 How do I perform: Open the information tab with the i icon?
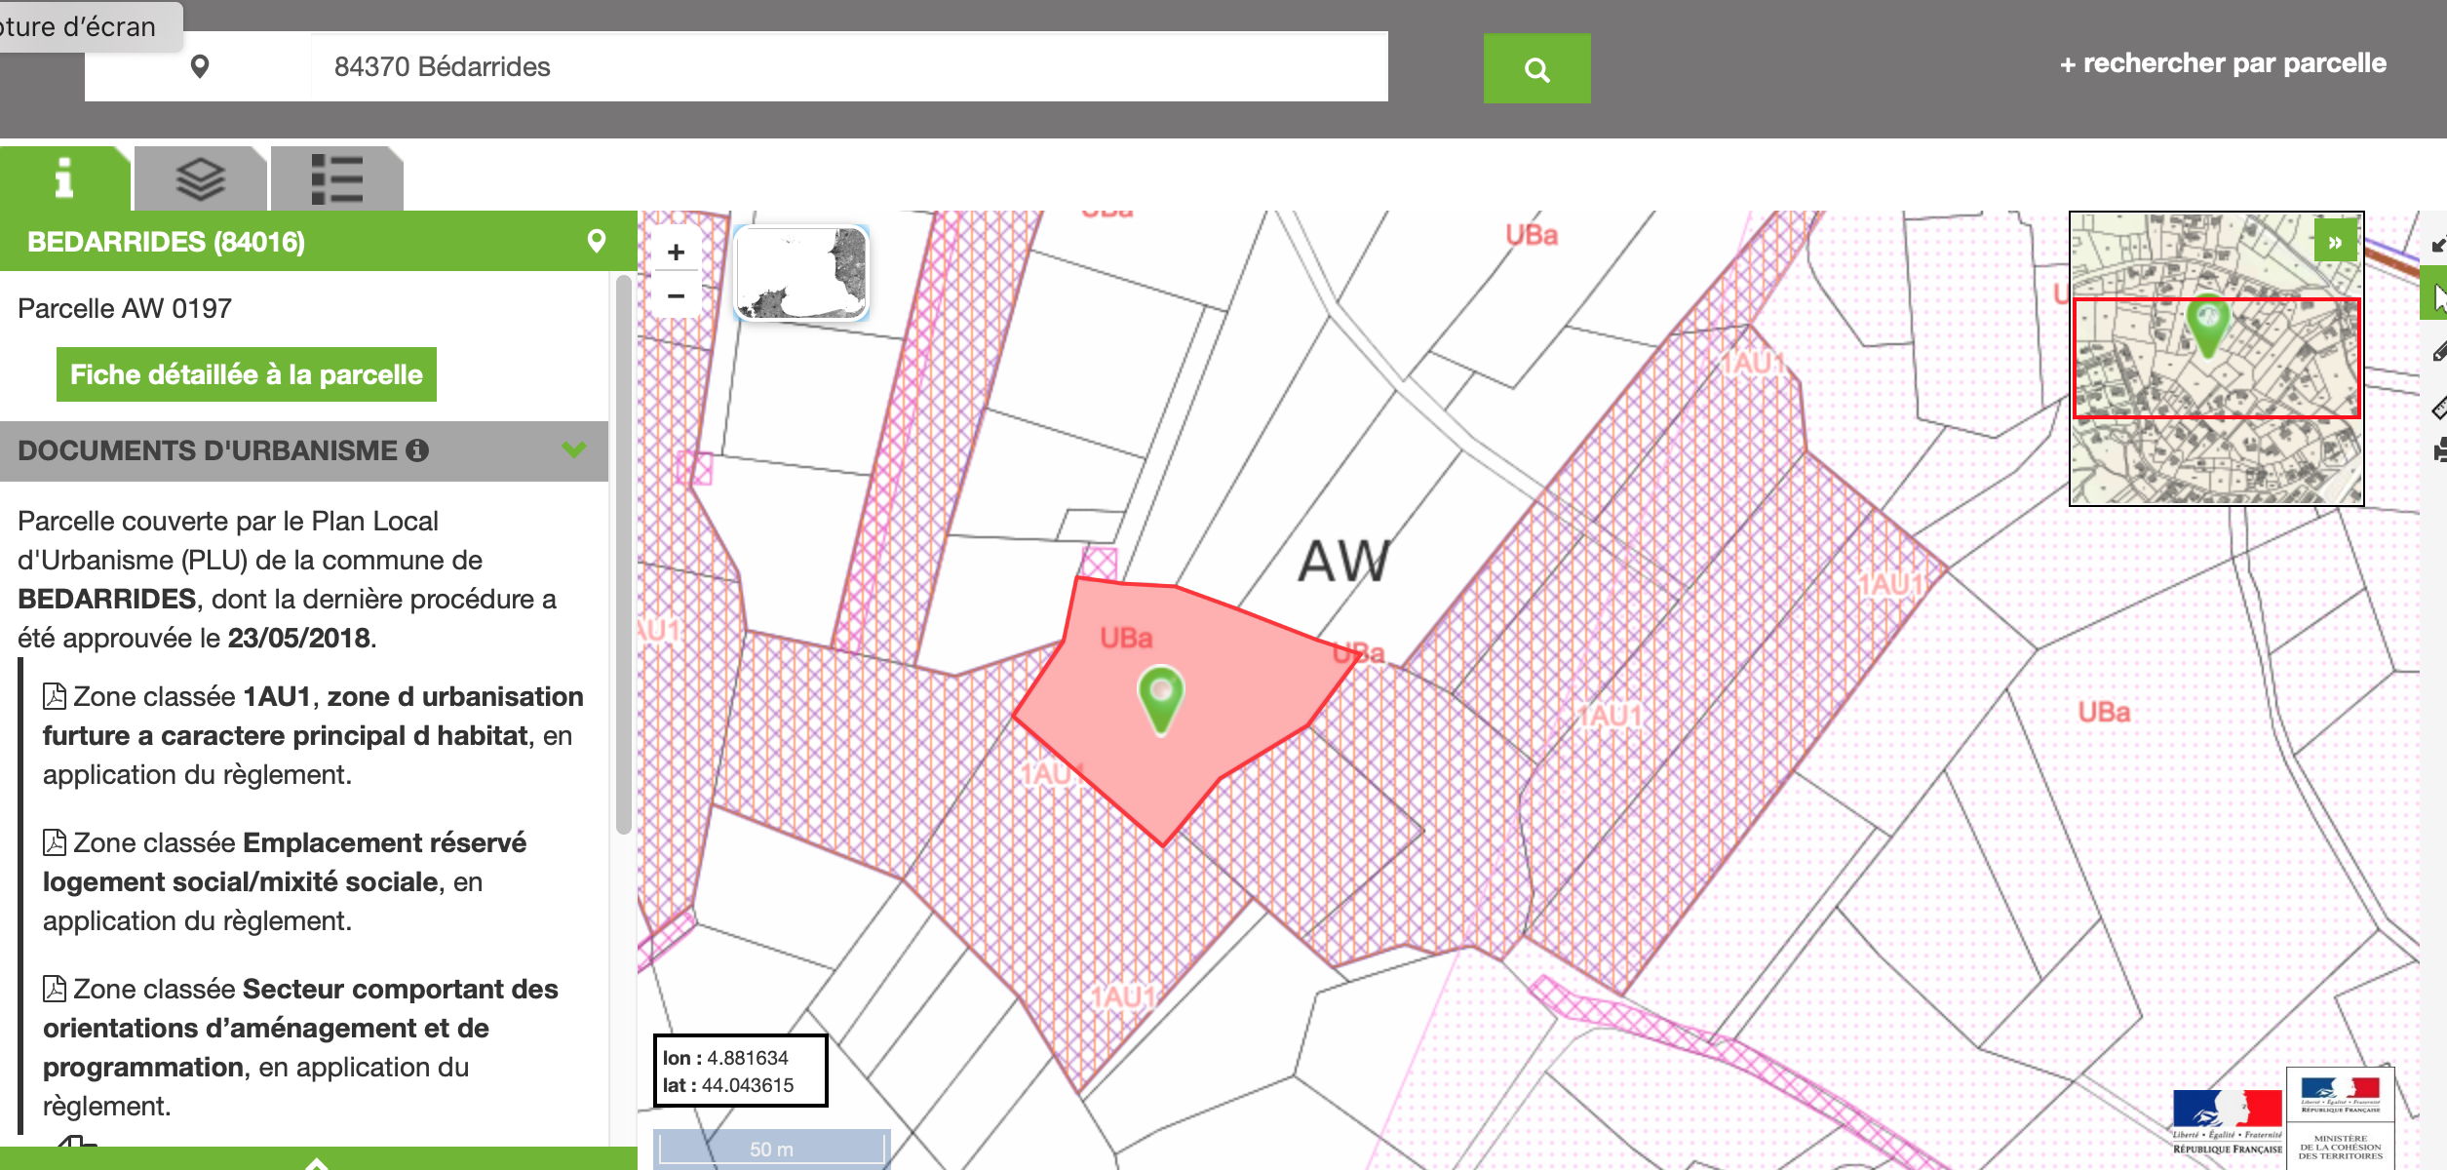pos(64,178)
